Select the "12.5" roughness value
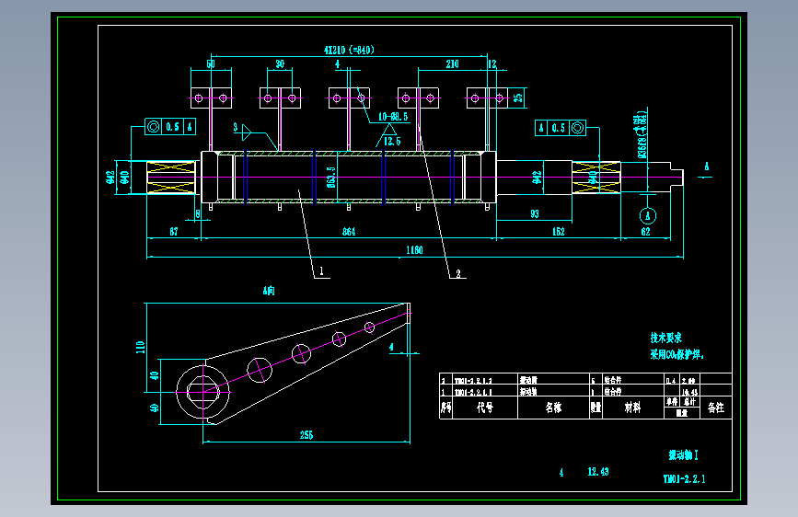The width and height of the screenshot is (798, 517). coord(391,141)
